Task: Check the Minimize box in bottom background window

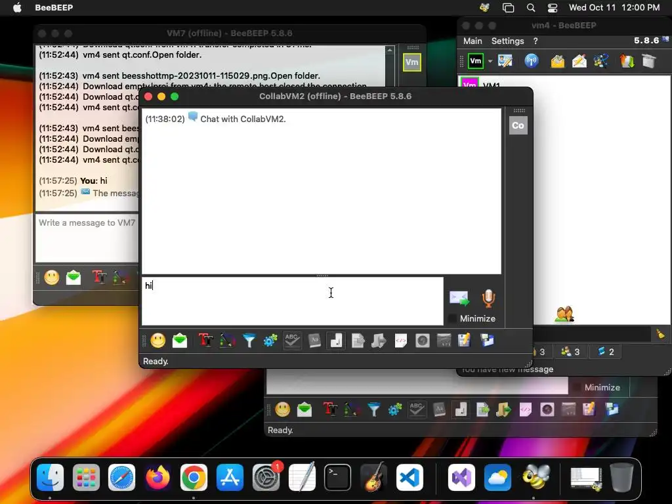Action: (577, 387)
